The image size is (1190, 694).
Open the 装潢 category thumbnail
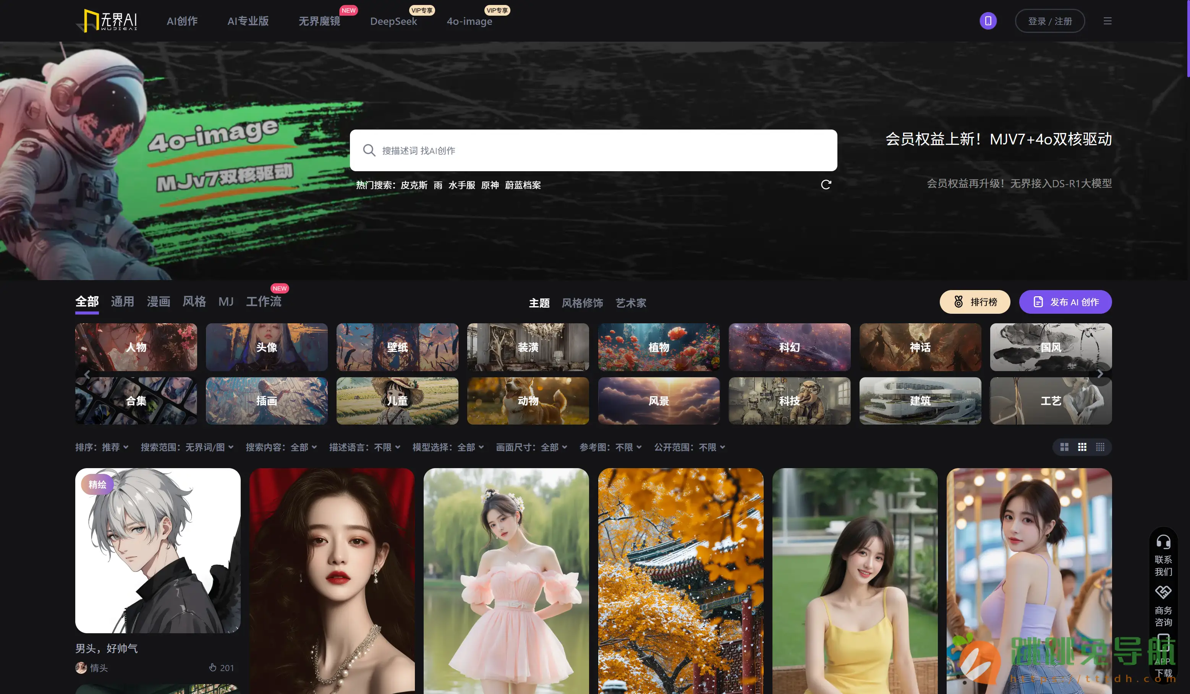528,347
